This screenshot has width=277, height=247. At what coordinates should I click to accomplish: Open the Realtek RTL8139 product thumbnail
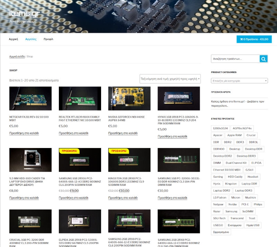click(80, 99)
